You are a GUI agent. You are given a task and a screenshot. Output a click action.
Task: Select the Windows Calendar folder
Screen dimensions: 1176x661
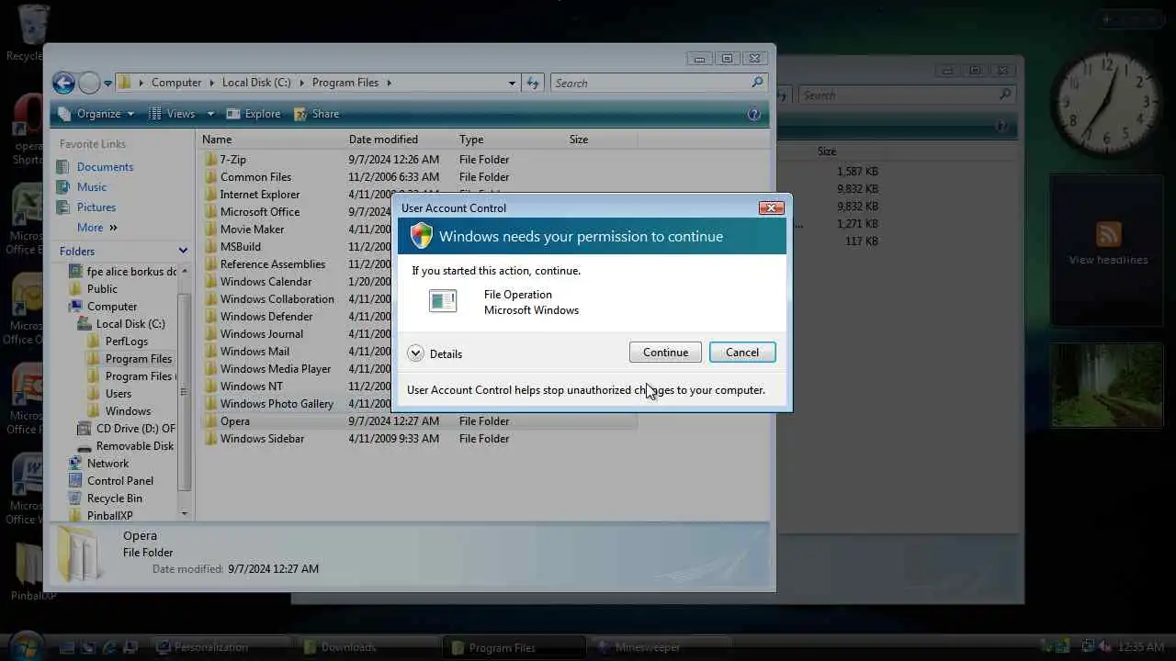[266, 282]
